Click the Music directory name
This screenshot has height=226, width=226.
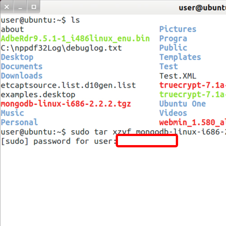[12, 113]
